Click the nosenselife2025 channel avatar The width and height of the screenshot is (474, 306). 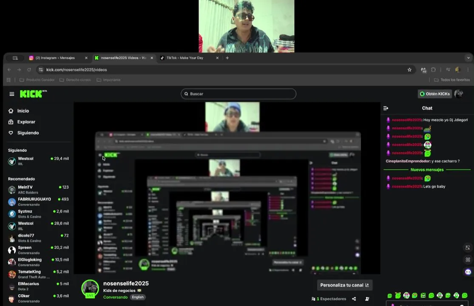point(90,289)
